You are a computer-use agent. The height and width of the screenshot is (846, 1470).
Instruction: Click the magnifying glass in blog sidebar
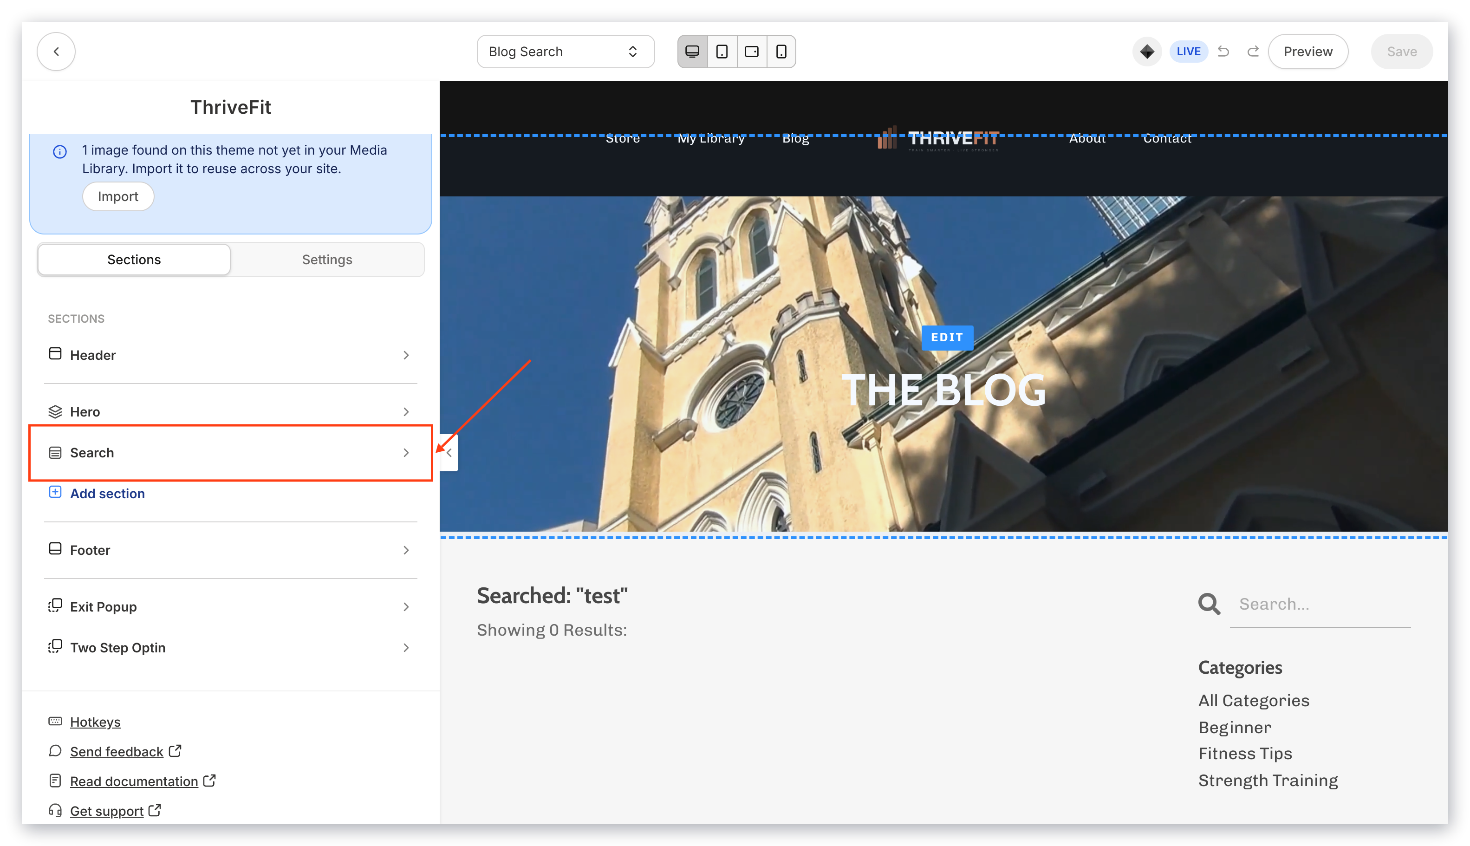tap(1209, 604)
